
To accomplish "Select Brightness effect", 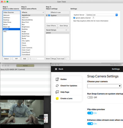I will 33,27.
